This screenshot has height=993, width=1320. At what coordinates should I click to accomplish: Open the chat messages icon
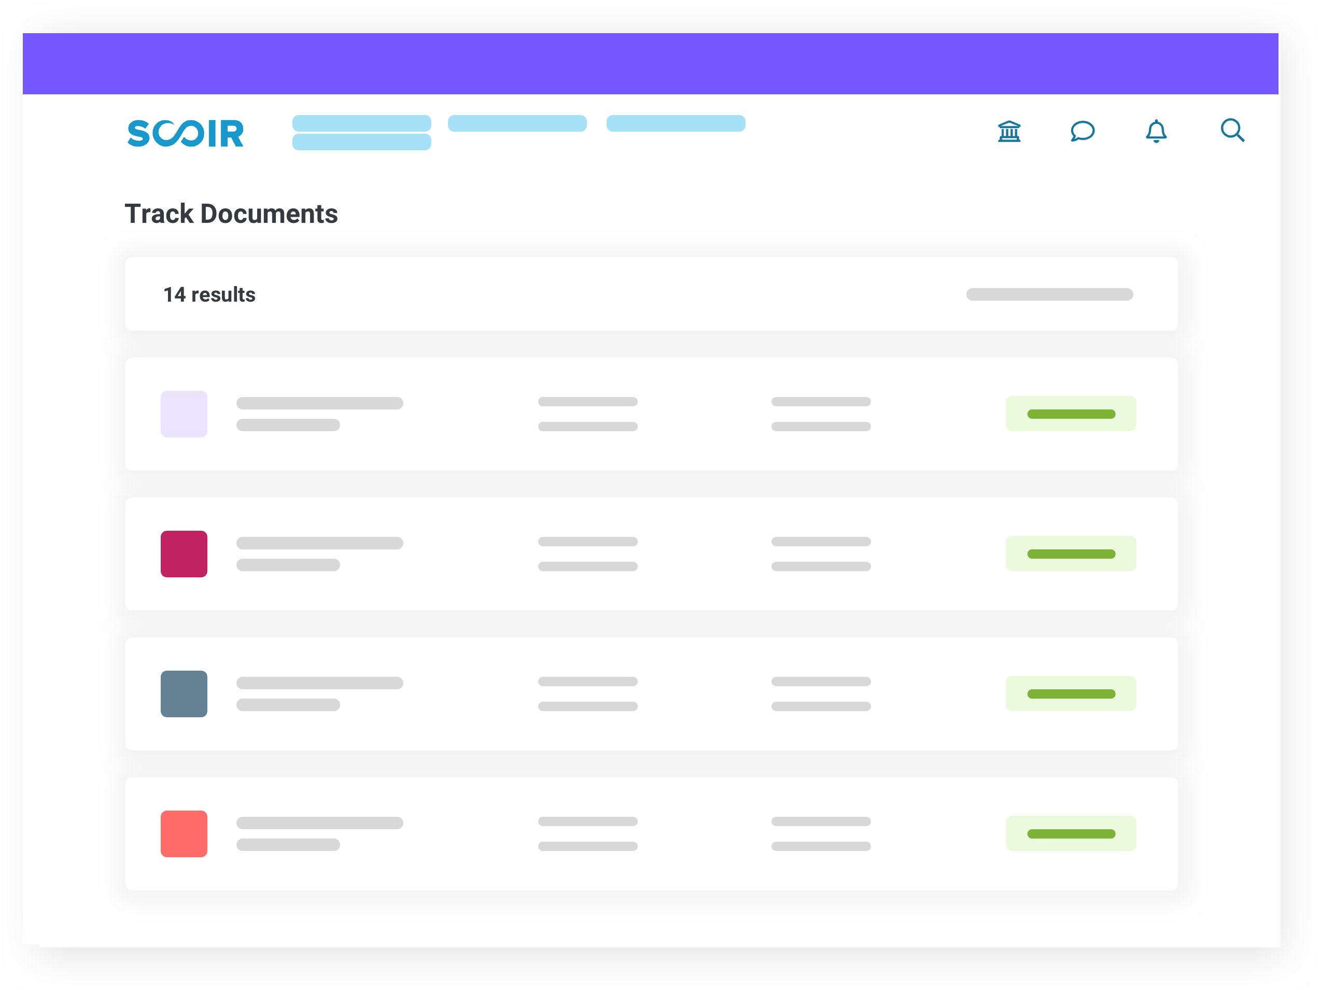click(1082, 131)
